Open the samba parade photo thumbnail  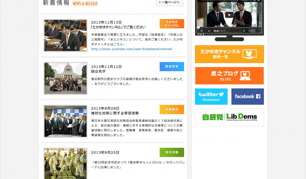point(66,163)
